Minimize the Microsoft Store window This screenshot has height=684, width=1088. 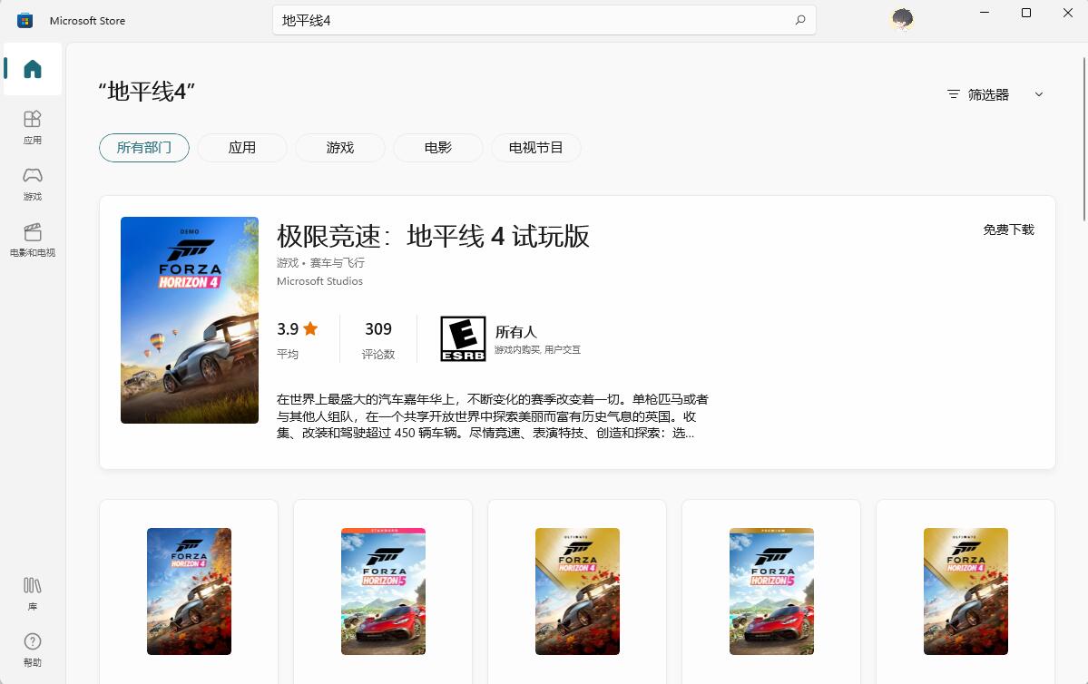pyautogui.click(x=984, y=13)
